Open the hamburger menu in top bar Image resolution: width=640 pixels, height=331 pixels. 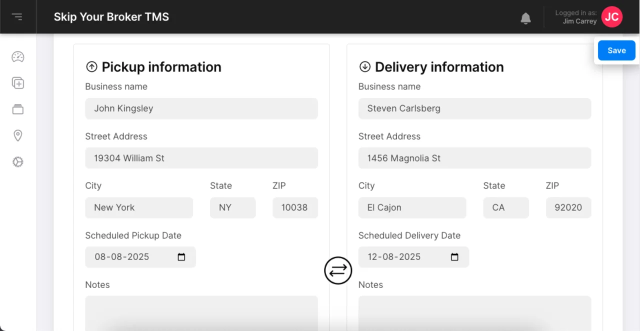17,17
